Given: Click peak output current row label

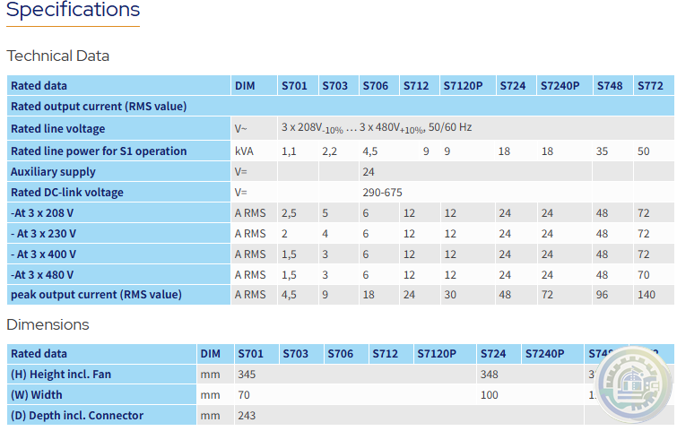Looking at the screenshot, I should [96, 294].
